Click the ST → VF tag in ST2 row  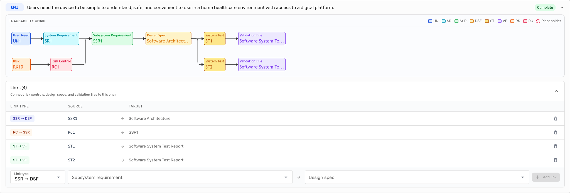pyautogui.click(x=20, y=160)
